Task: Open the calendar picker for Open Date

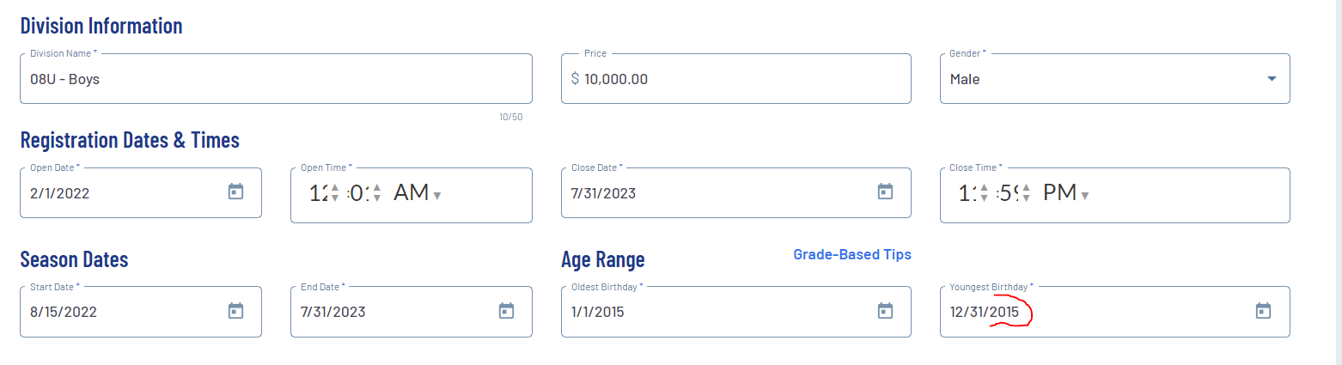Action: tap(235, 192)
